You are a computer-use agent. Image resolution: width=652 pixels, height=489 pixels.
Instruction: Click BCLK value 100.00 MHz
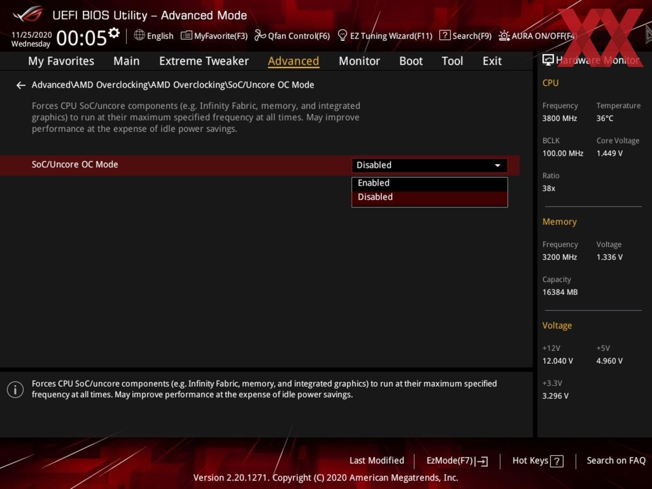tap(563, 153)
